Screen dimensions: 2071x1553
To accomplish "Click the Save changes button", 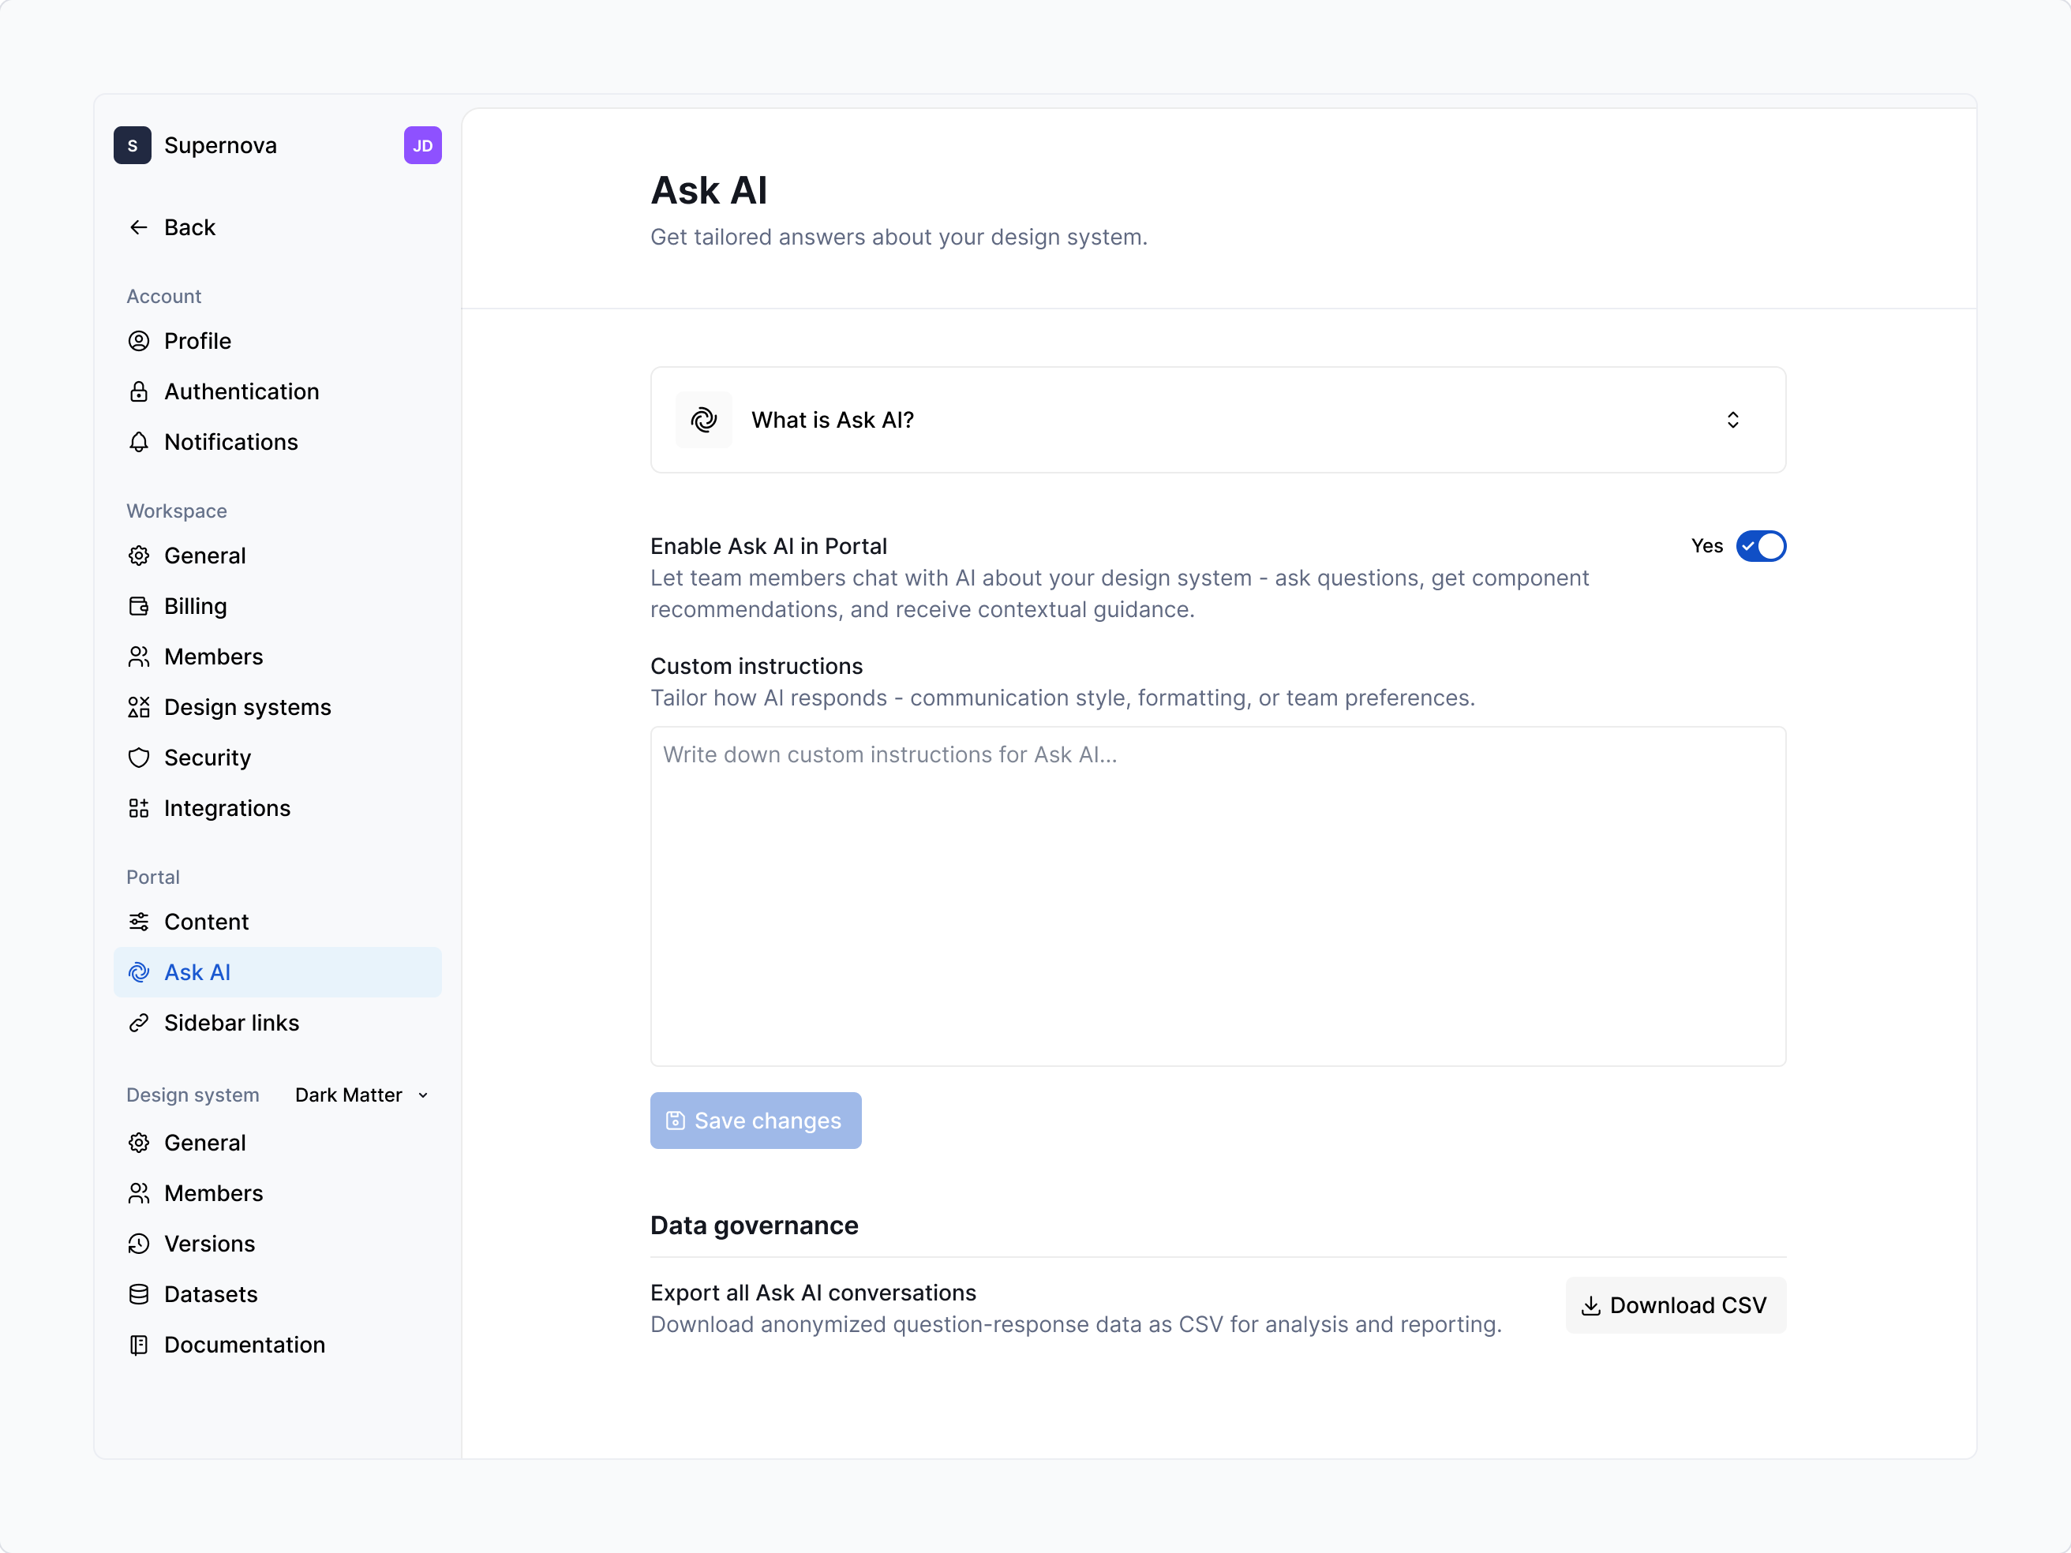I will coord(755,1121).
